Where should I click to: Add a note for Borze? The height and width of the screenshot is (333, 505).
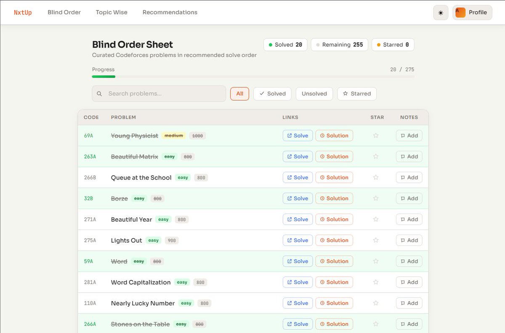coord(409,198)
